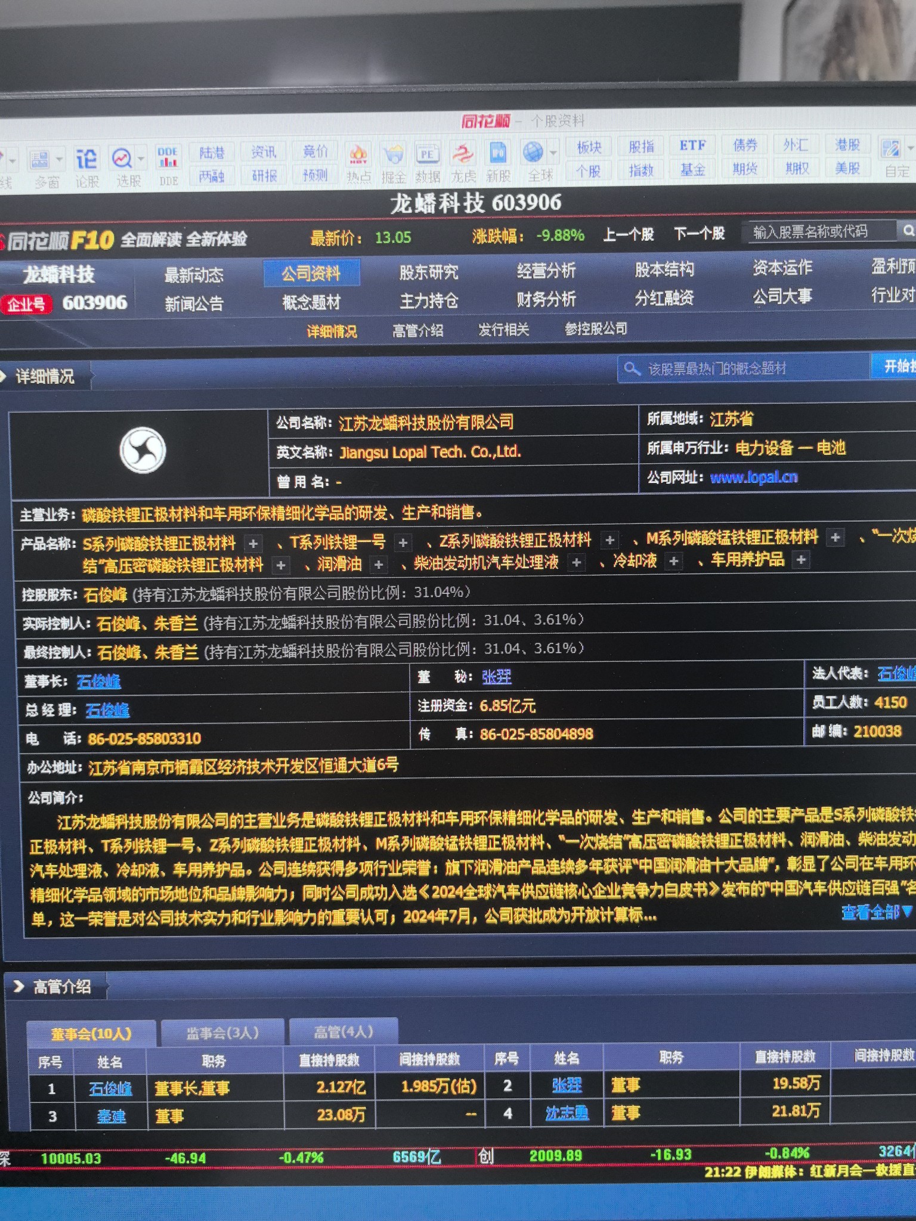Click the 竞价 toolbar button
This screenshot has height=1221, width=916.
pos(315,151)
